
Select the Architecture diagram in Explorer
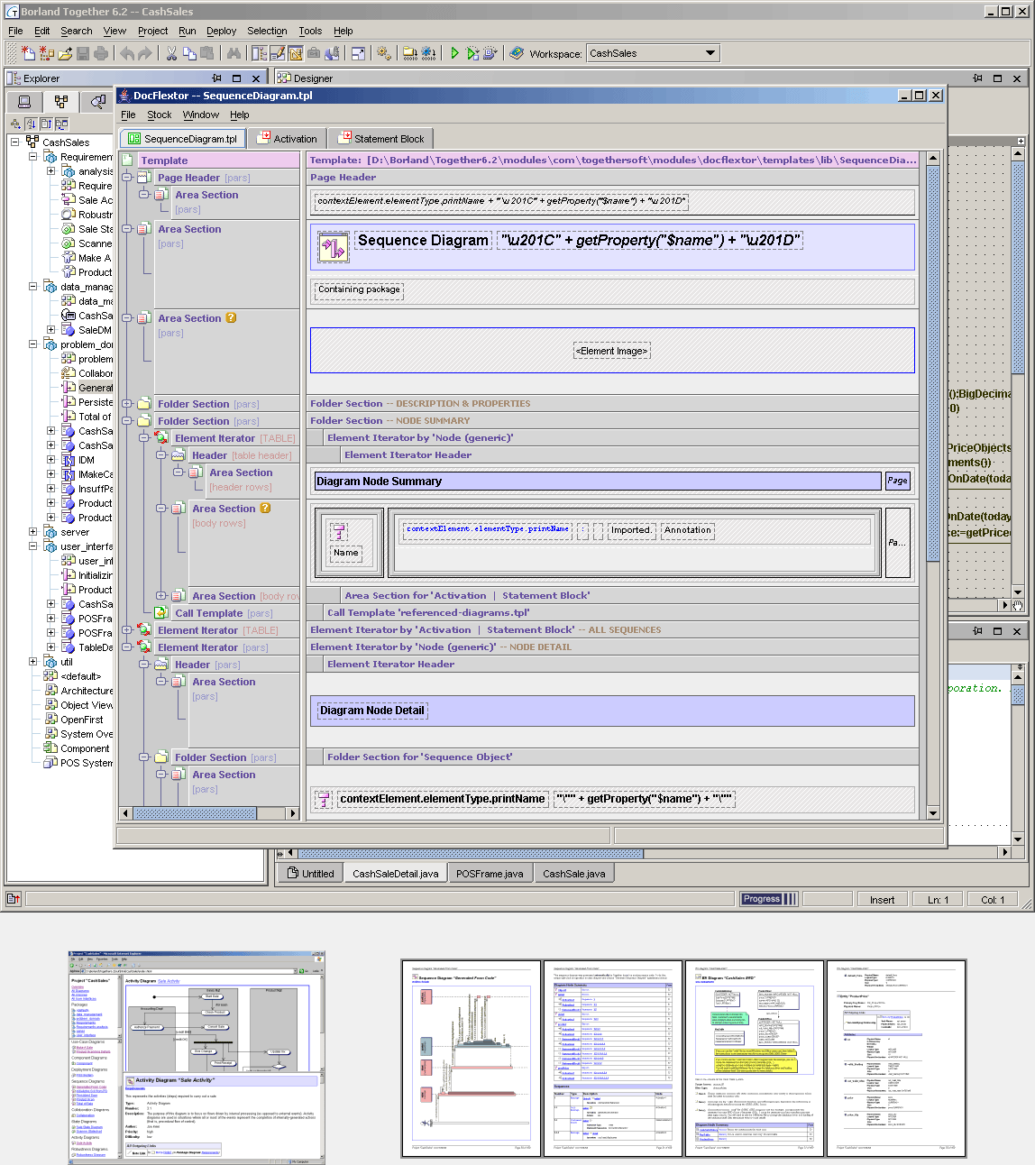click(87, 691)
